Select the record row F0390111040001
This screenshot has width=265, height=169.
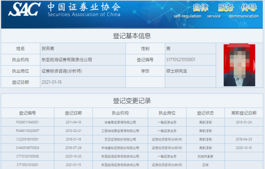(x=28, y=122)
